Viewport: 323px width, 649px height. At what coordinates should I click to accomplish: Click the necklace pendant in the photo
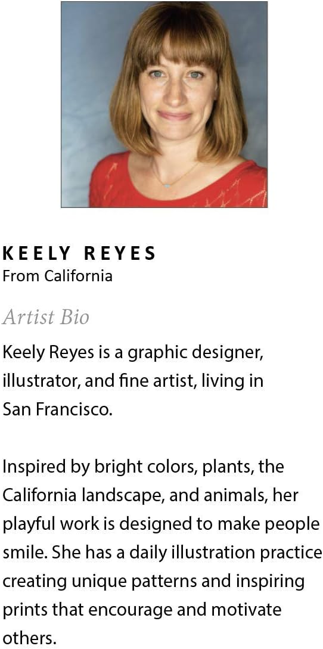(167, 186)
